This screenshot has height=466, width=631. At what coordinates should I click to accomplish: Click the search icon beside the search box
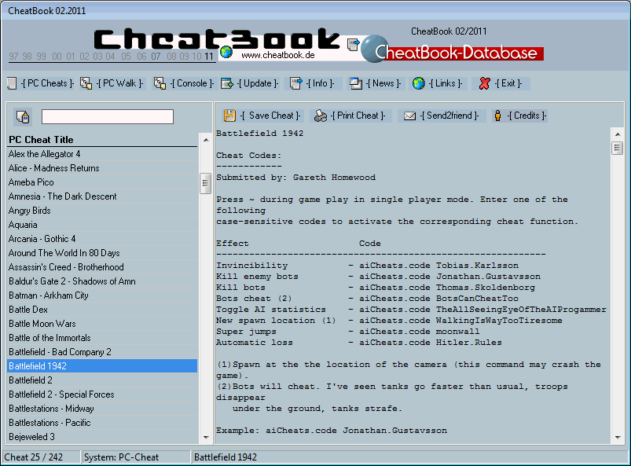[x=23, y=117]
